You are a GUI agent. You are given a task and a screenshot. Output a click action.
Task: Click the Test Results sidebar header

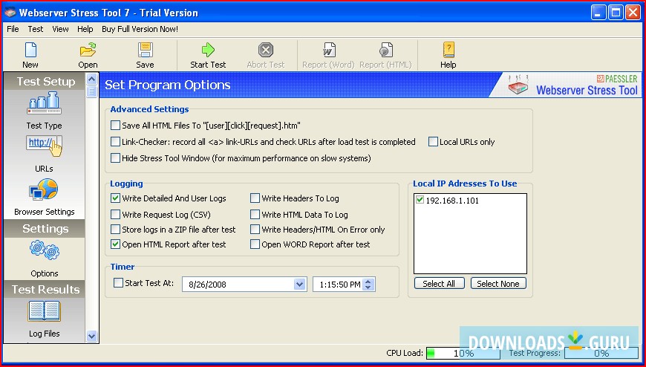tap(44, 289)
